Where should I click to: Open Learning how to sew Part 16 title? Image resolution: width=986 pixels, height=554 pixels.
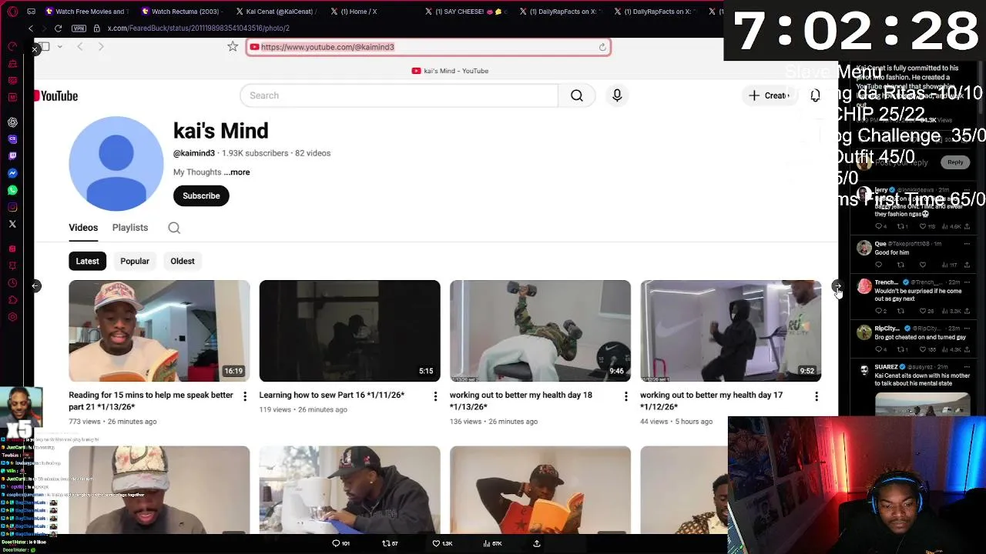pyautogui.click(x=331, y=395)
